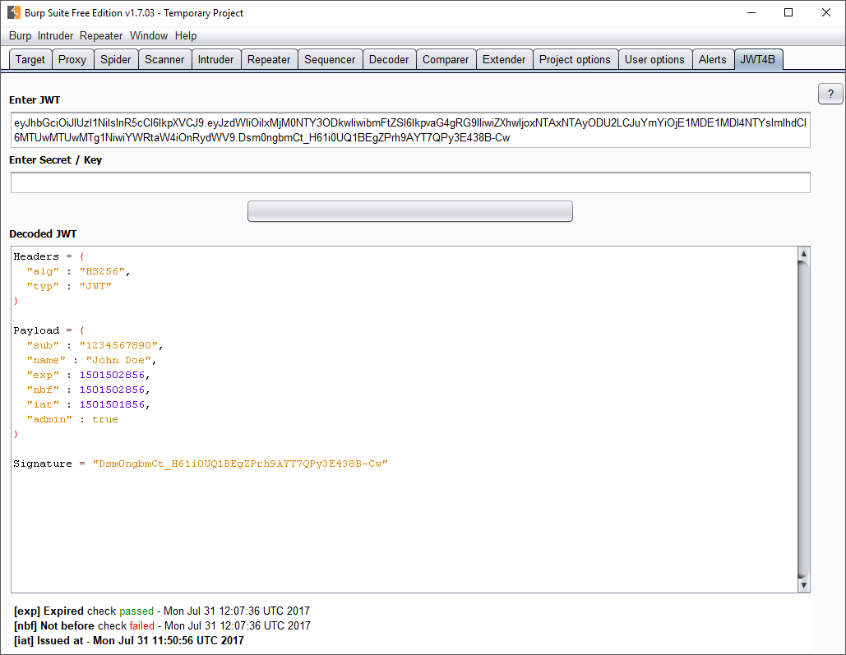
Task: Switch to the Comparer tab
Action: coord(446,59)
